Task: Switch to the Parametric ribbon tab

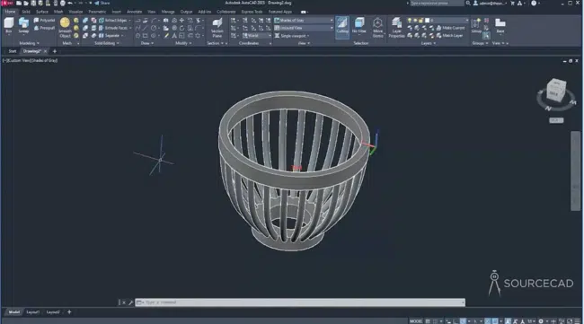Action: [97, 12]
